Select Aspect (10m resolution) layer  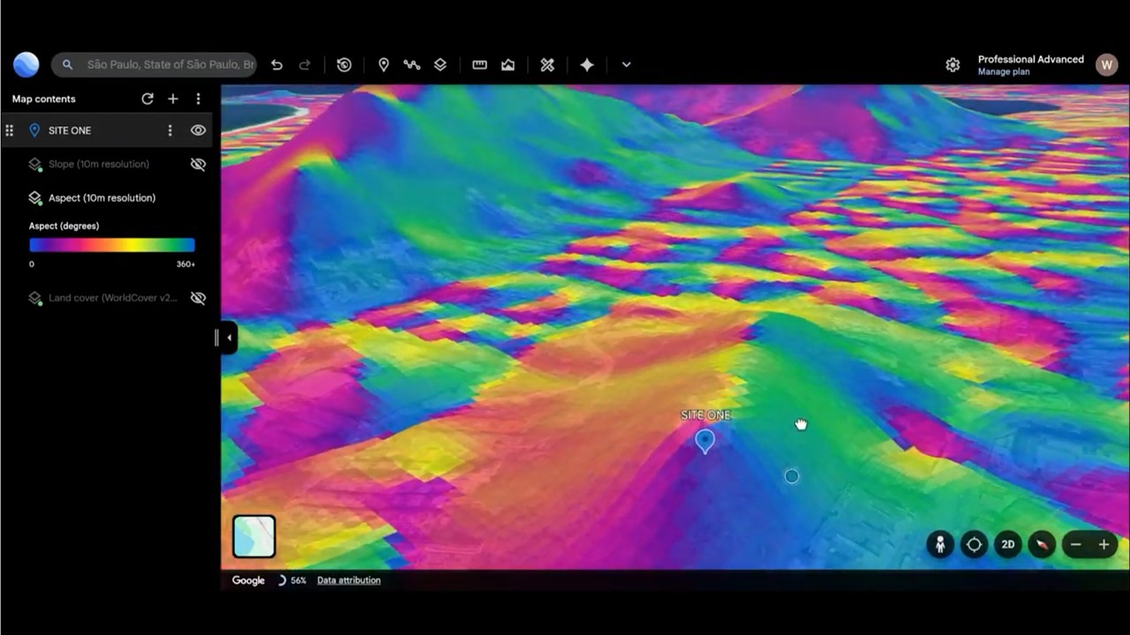(102, 198)
